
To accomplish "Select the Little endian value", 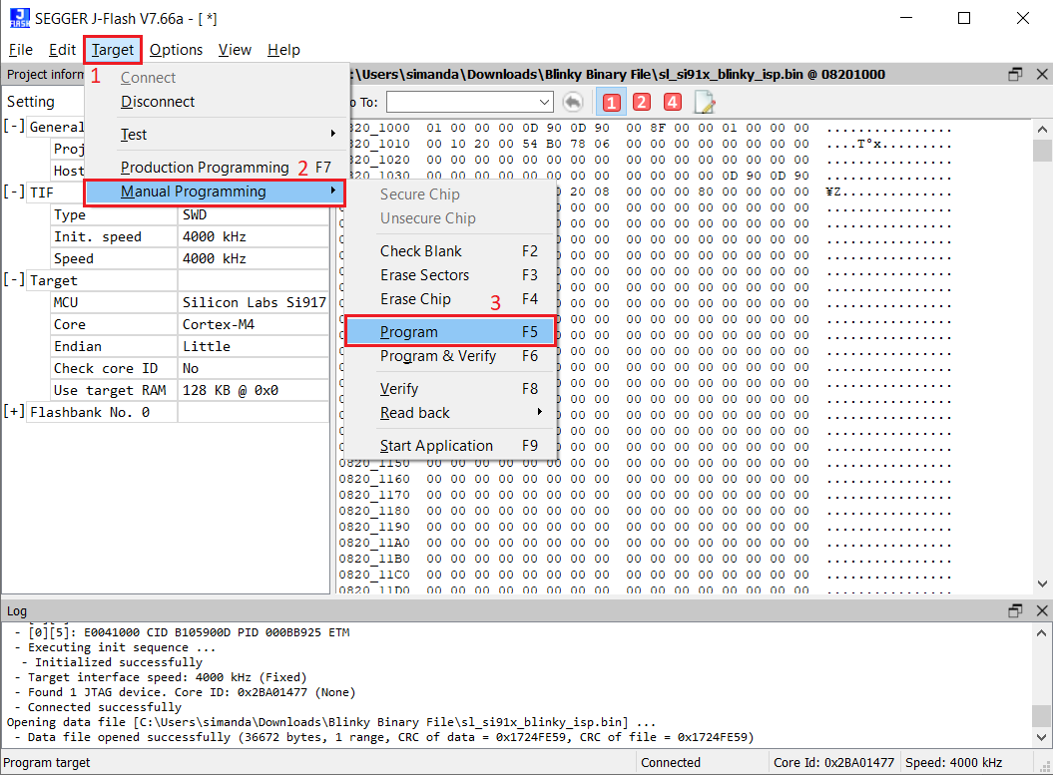I will [254, 347].
